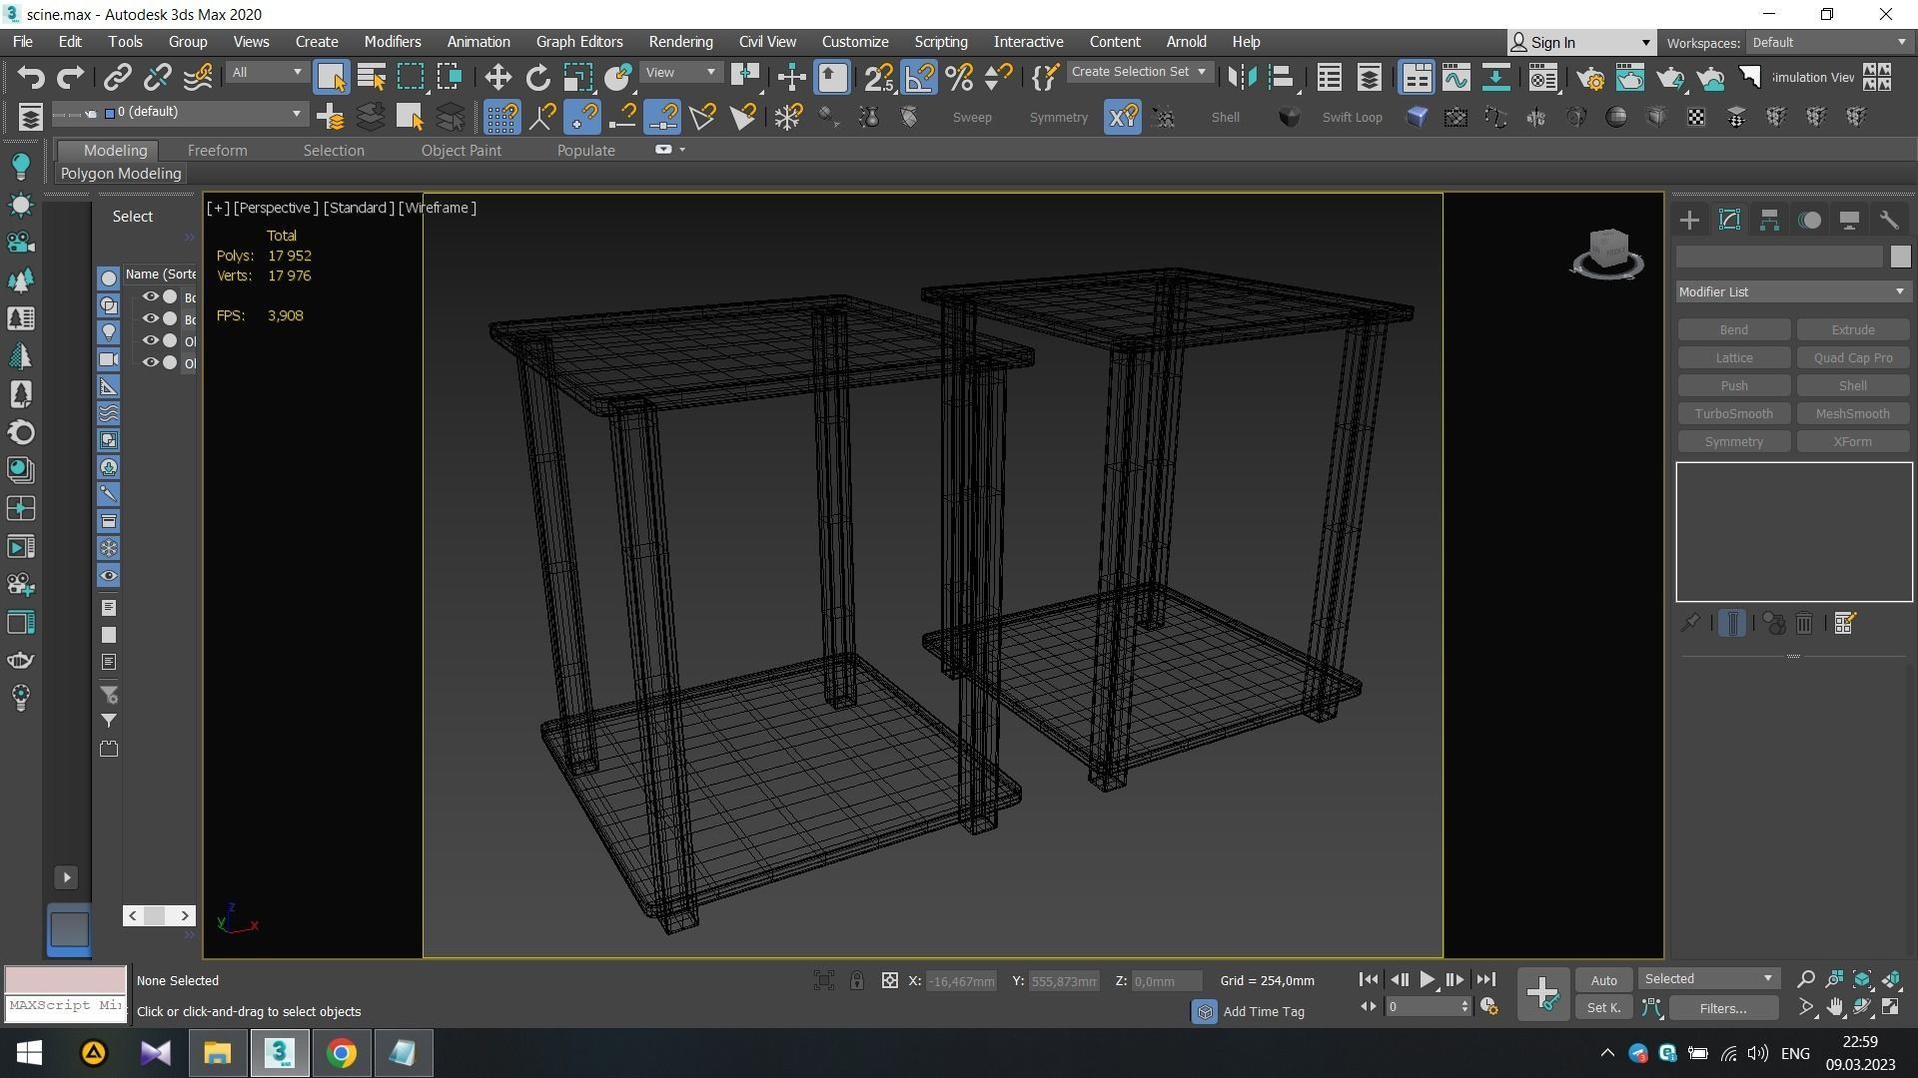
Task: Open the View reference coordinate dropdown
Action: click(681, 72)
